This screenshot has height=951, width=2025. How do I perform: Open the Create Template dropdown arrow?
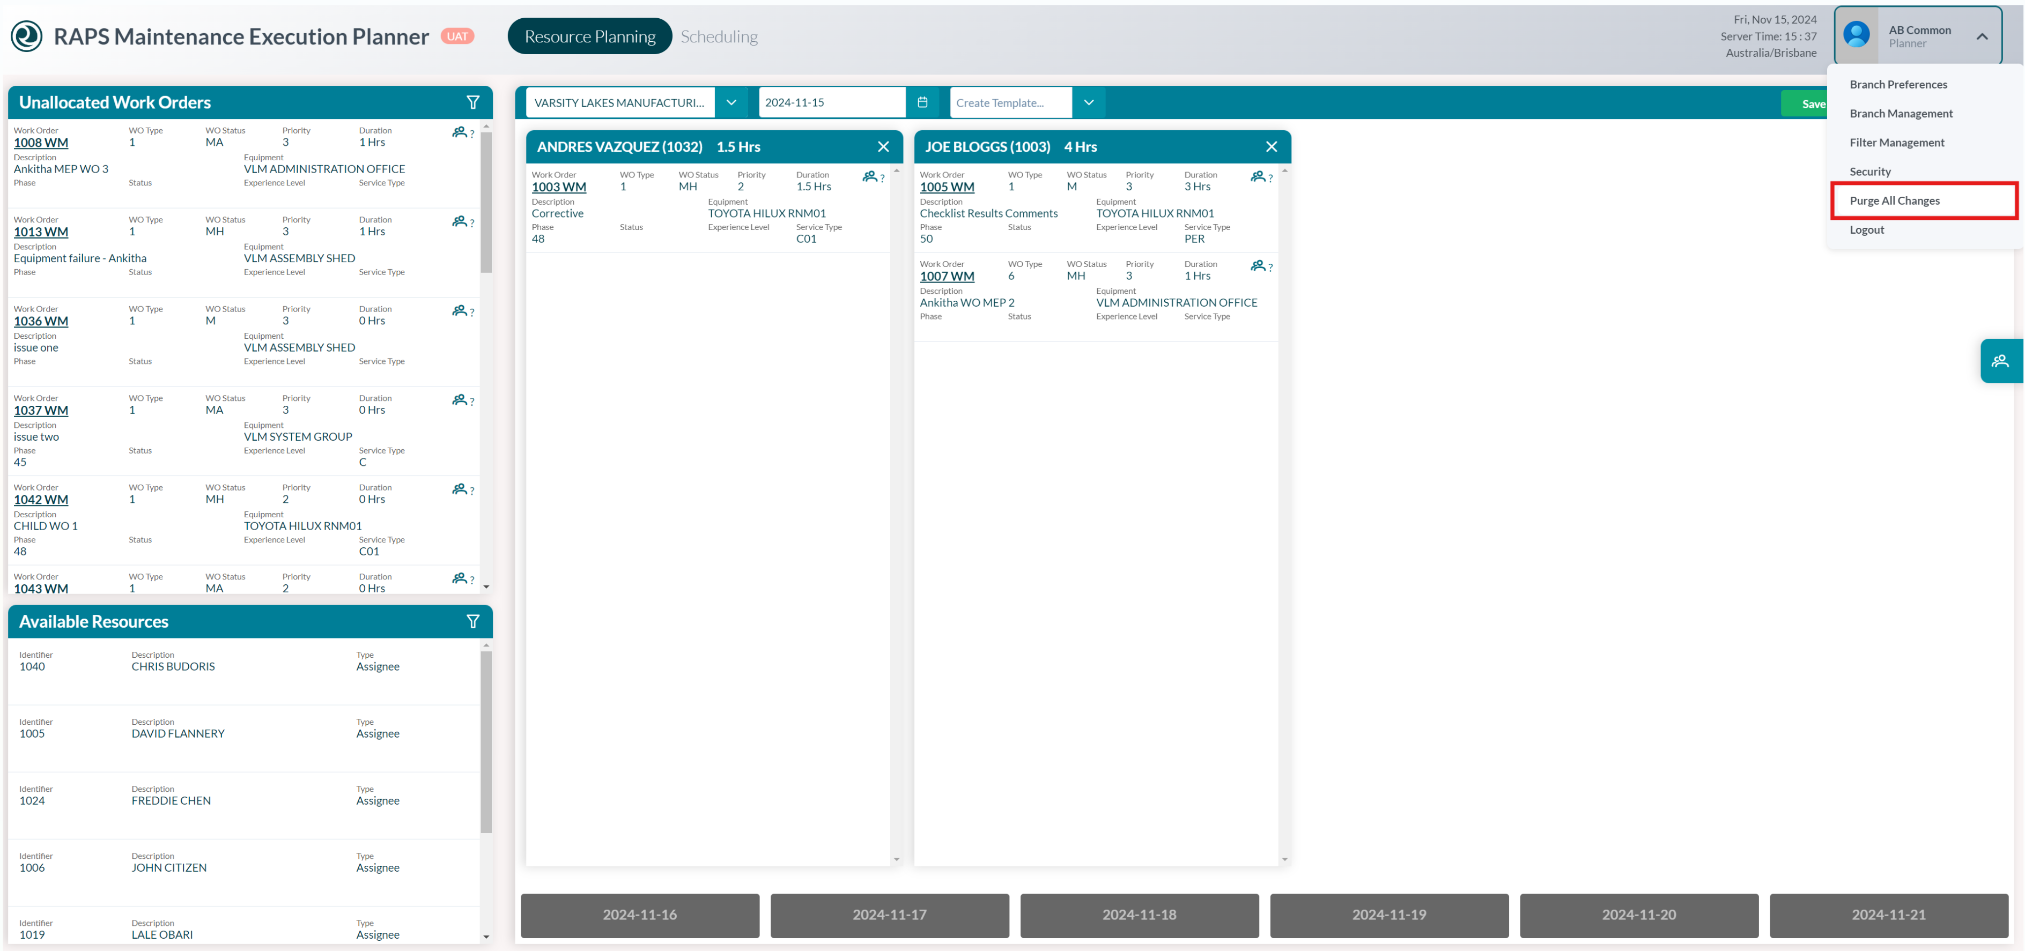(1089, 102)
